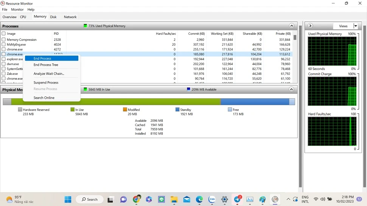Open Google Chrome from the taskbar

click(x=137, y=199)
